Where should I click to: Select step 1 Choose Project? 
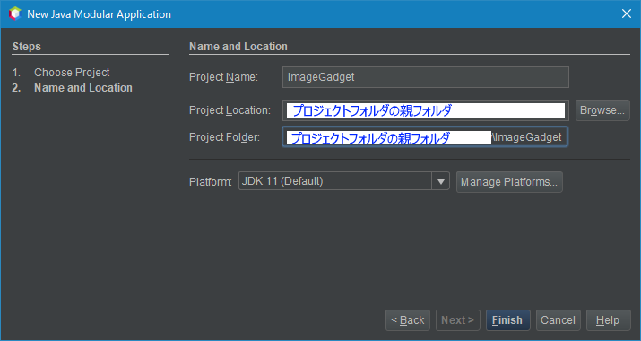pos(72,73)
